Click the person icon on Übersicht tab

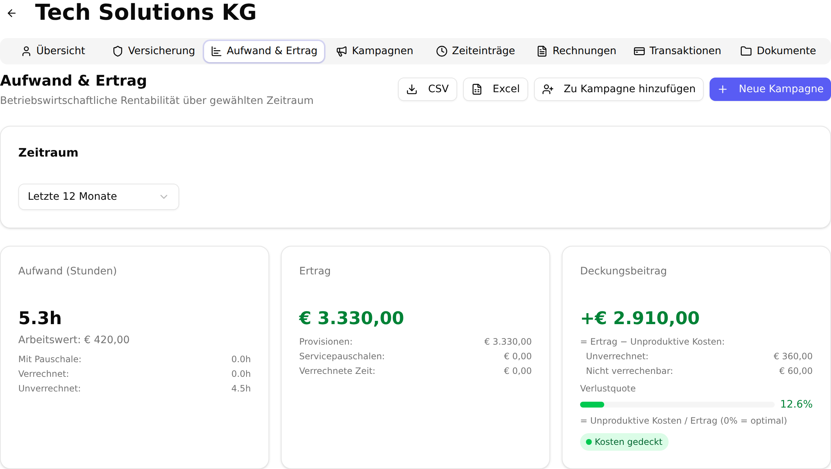point(26,51)
